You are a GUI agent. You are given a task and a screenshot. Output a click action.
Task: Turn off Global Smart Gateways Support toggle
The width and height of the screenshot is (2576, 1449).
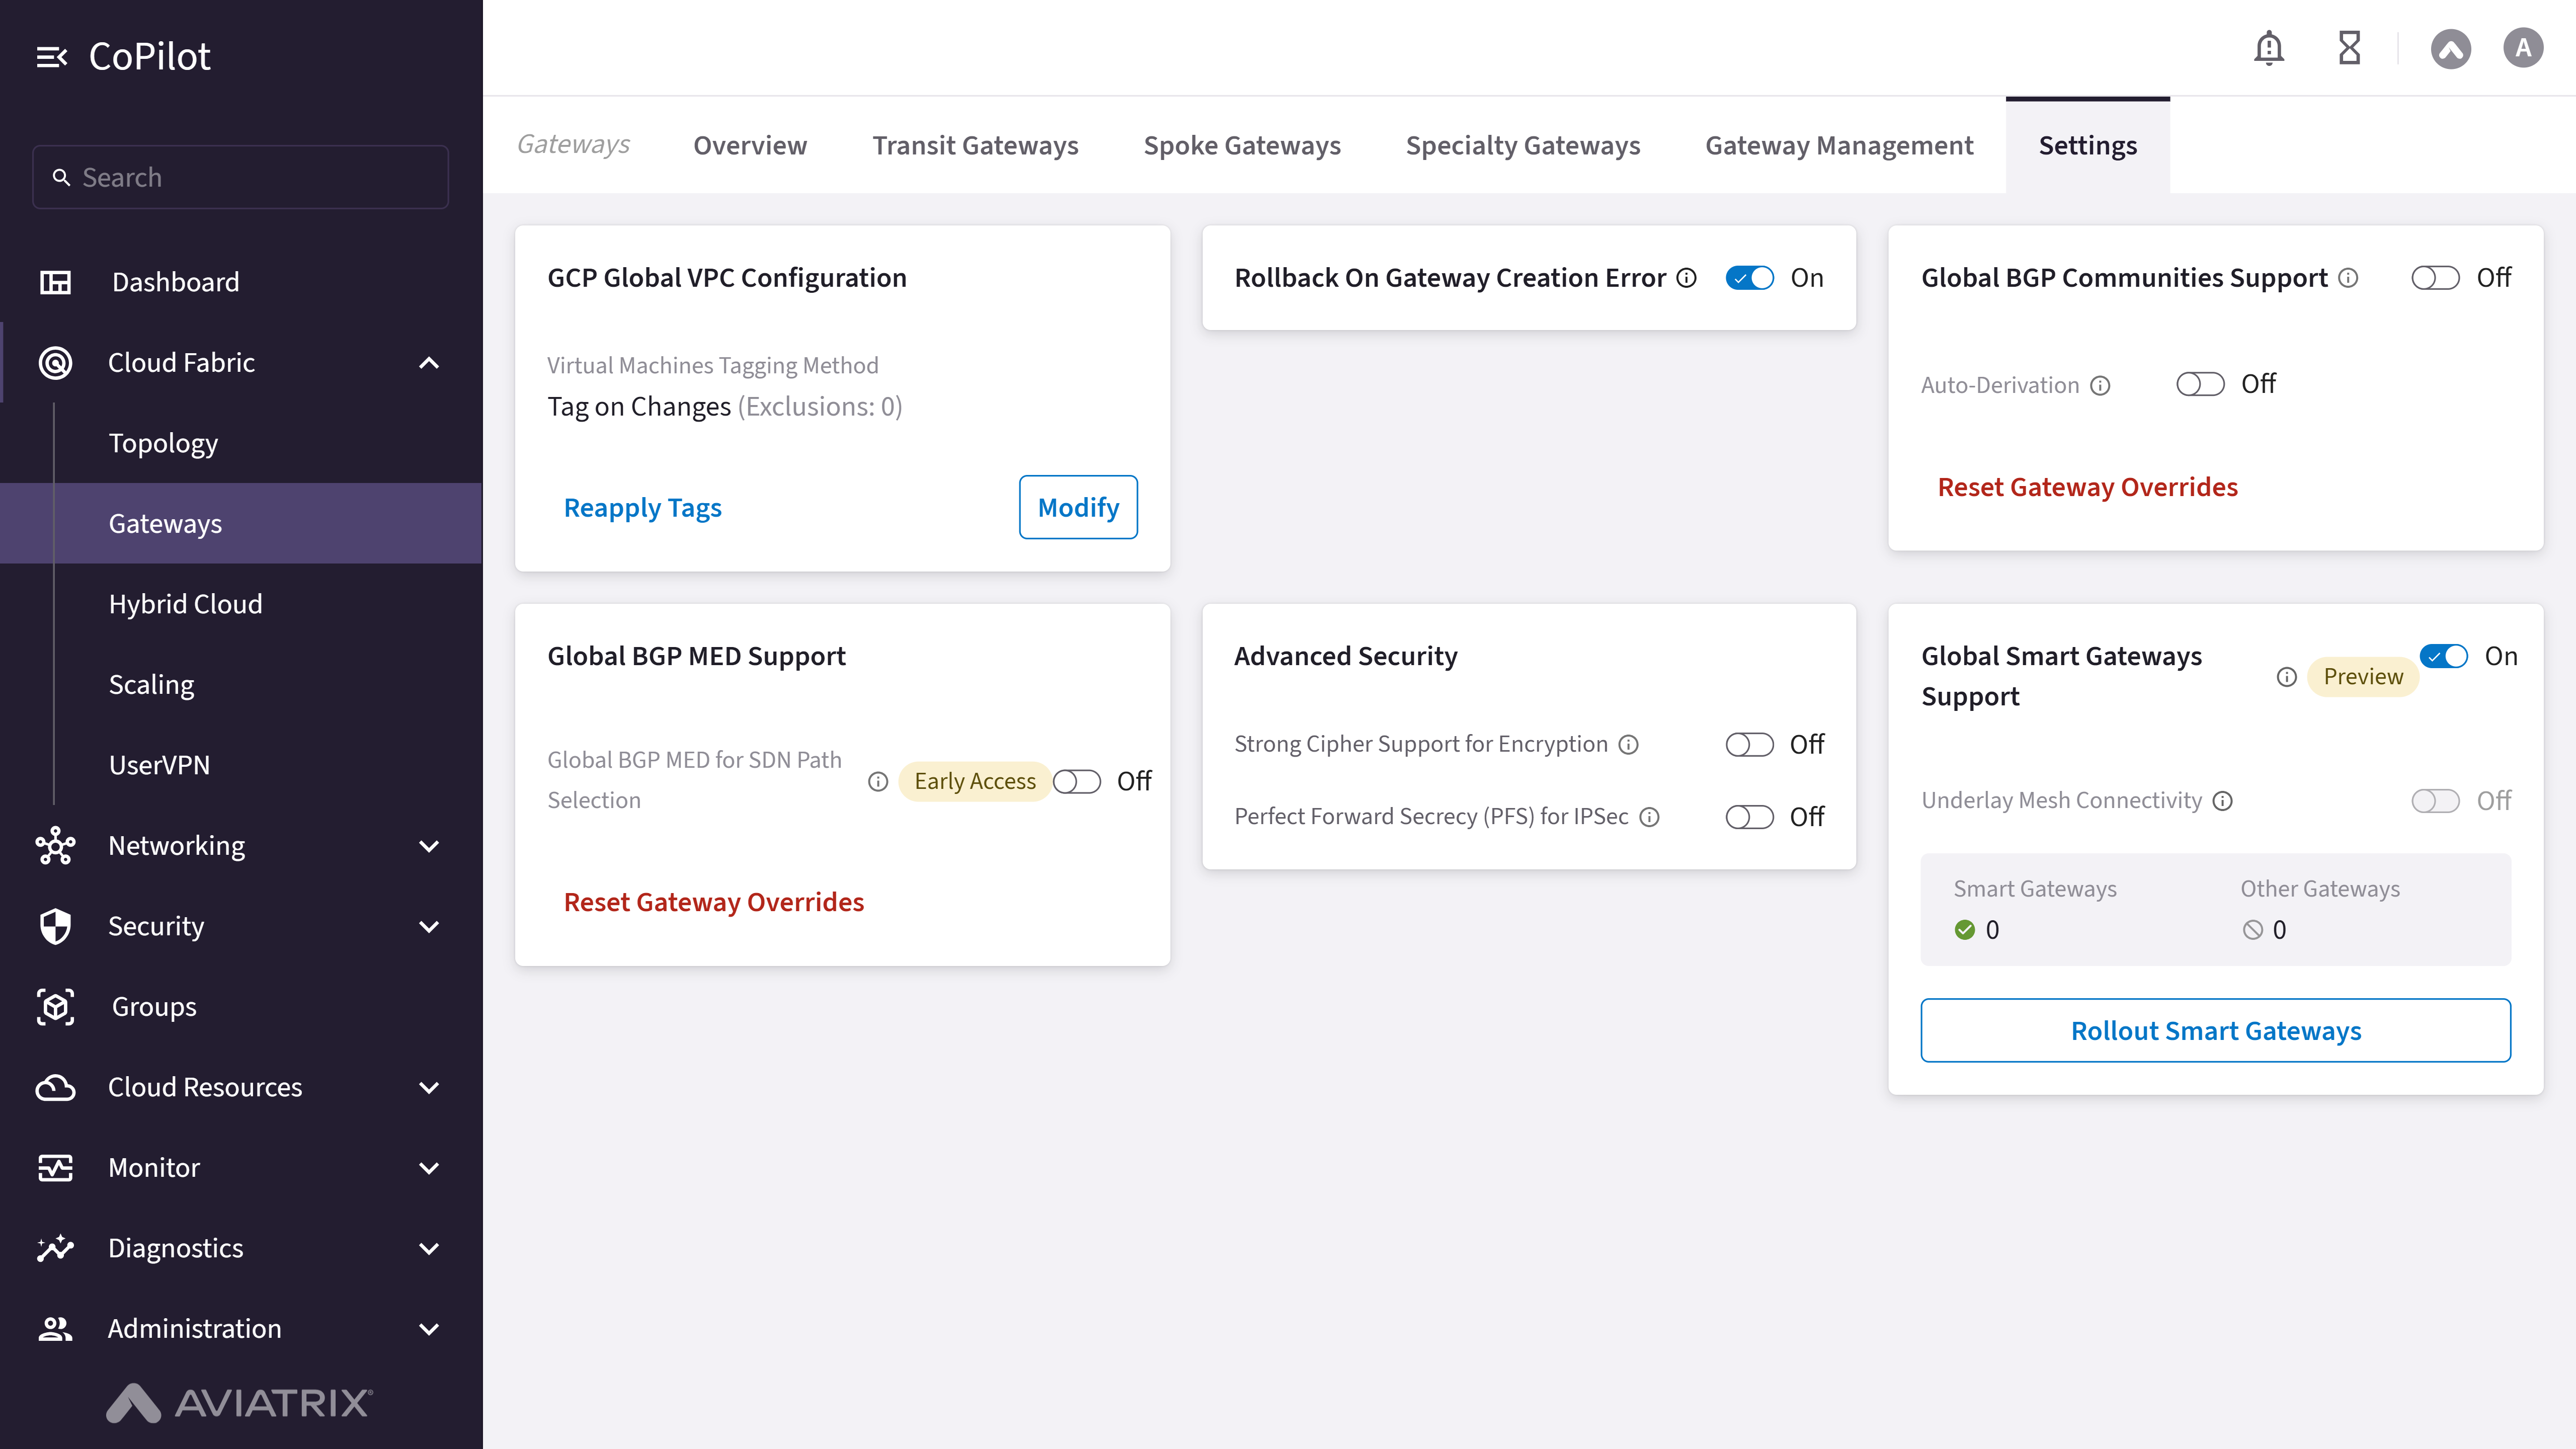pyautogui.click(x=2444, y=656)
